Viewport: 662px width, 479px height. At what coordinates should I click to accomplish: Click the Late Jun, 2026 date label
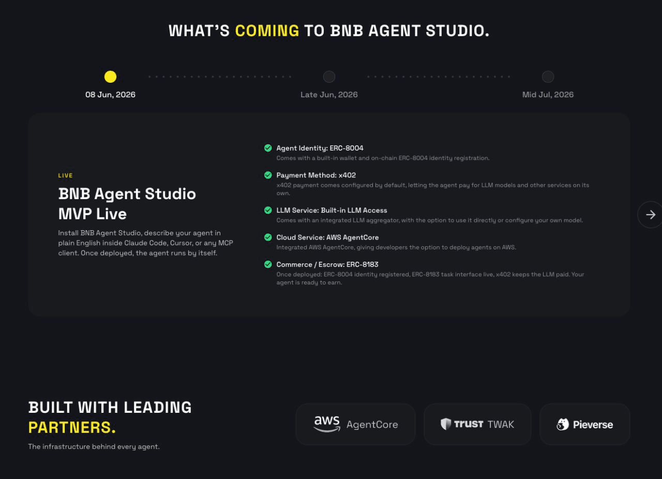(329, 95)
